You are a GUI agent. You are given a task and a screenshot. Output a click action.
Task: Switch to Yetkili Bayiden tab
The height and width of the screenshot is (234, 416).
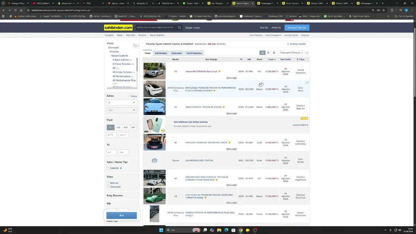tap(194, 53)
